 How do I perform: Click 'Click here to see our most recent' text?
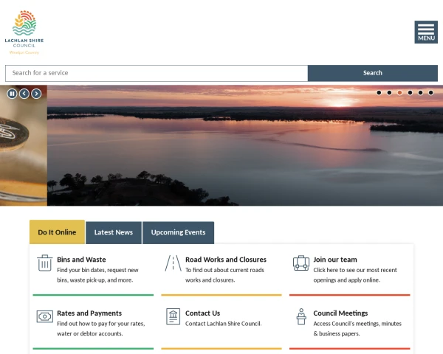(x=355, y=270)
